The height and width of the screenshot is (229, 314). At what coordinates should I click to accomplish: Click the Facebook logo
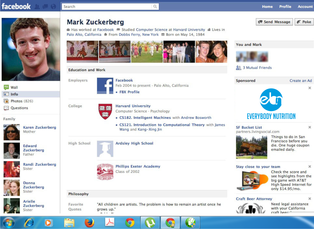click(16, 6)
